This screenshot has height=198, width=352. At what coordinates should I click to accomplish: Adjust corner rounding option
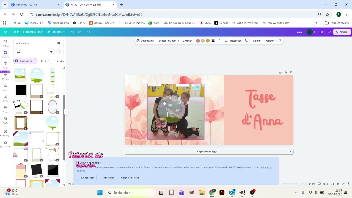[x=219, y=41]
